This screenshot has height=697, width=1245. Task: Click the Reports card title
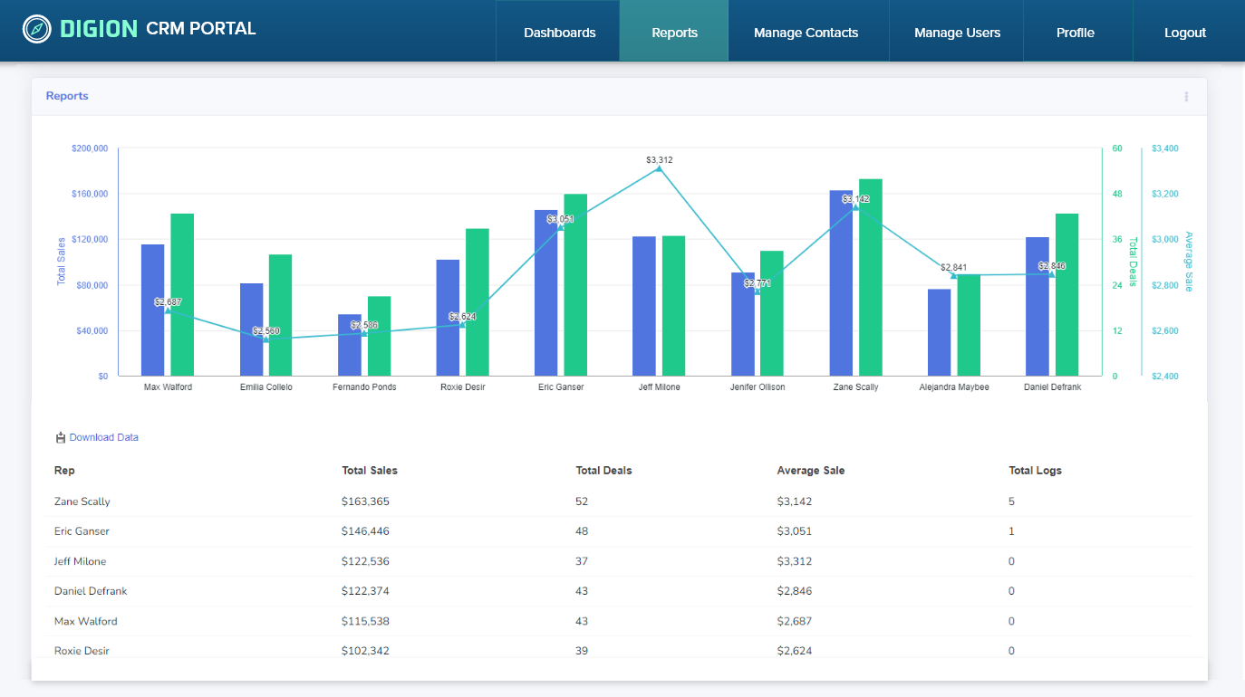coord(66,95)
